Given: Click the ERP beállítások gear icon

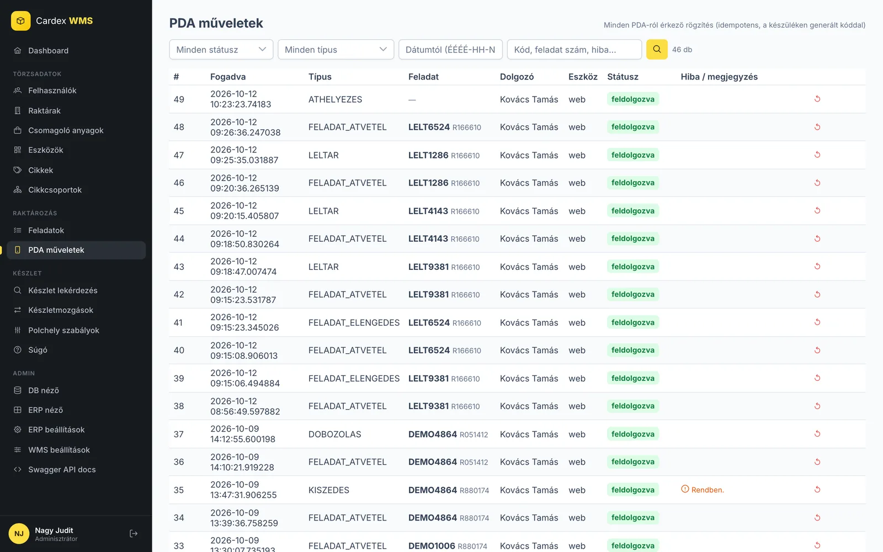Looking at the screenshot, I should click(x=18, y=429).
